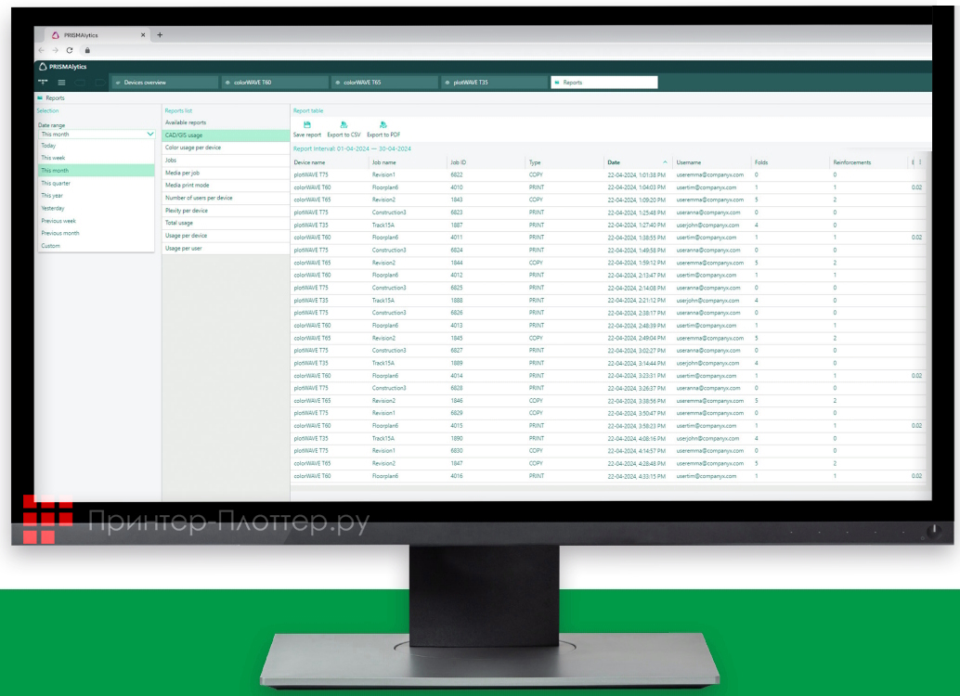960x696 pixels.
Task: Pick 'Custom' in the date range list
Action: click(50, 246)
